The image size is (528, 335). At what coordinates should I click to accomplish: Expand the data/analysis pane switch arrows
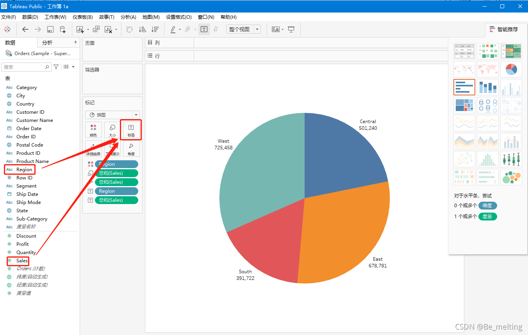click(75, 42)
